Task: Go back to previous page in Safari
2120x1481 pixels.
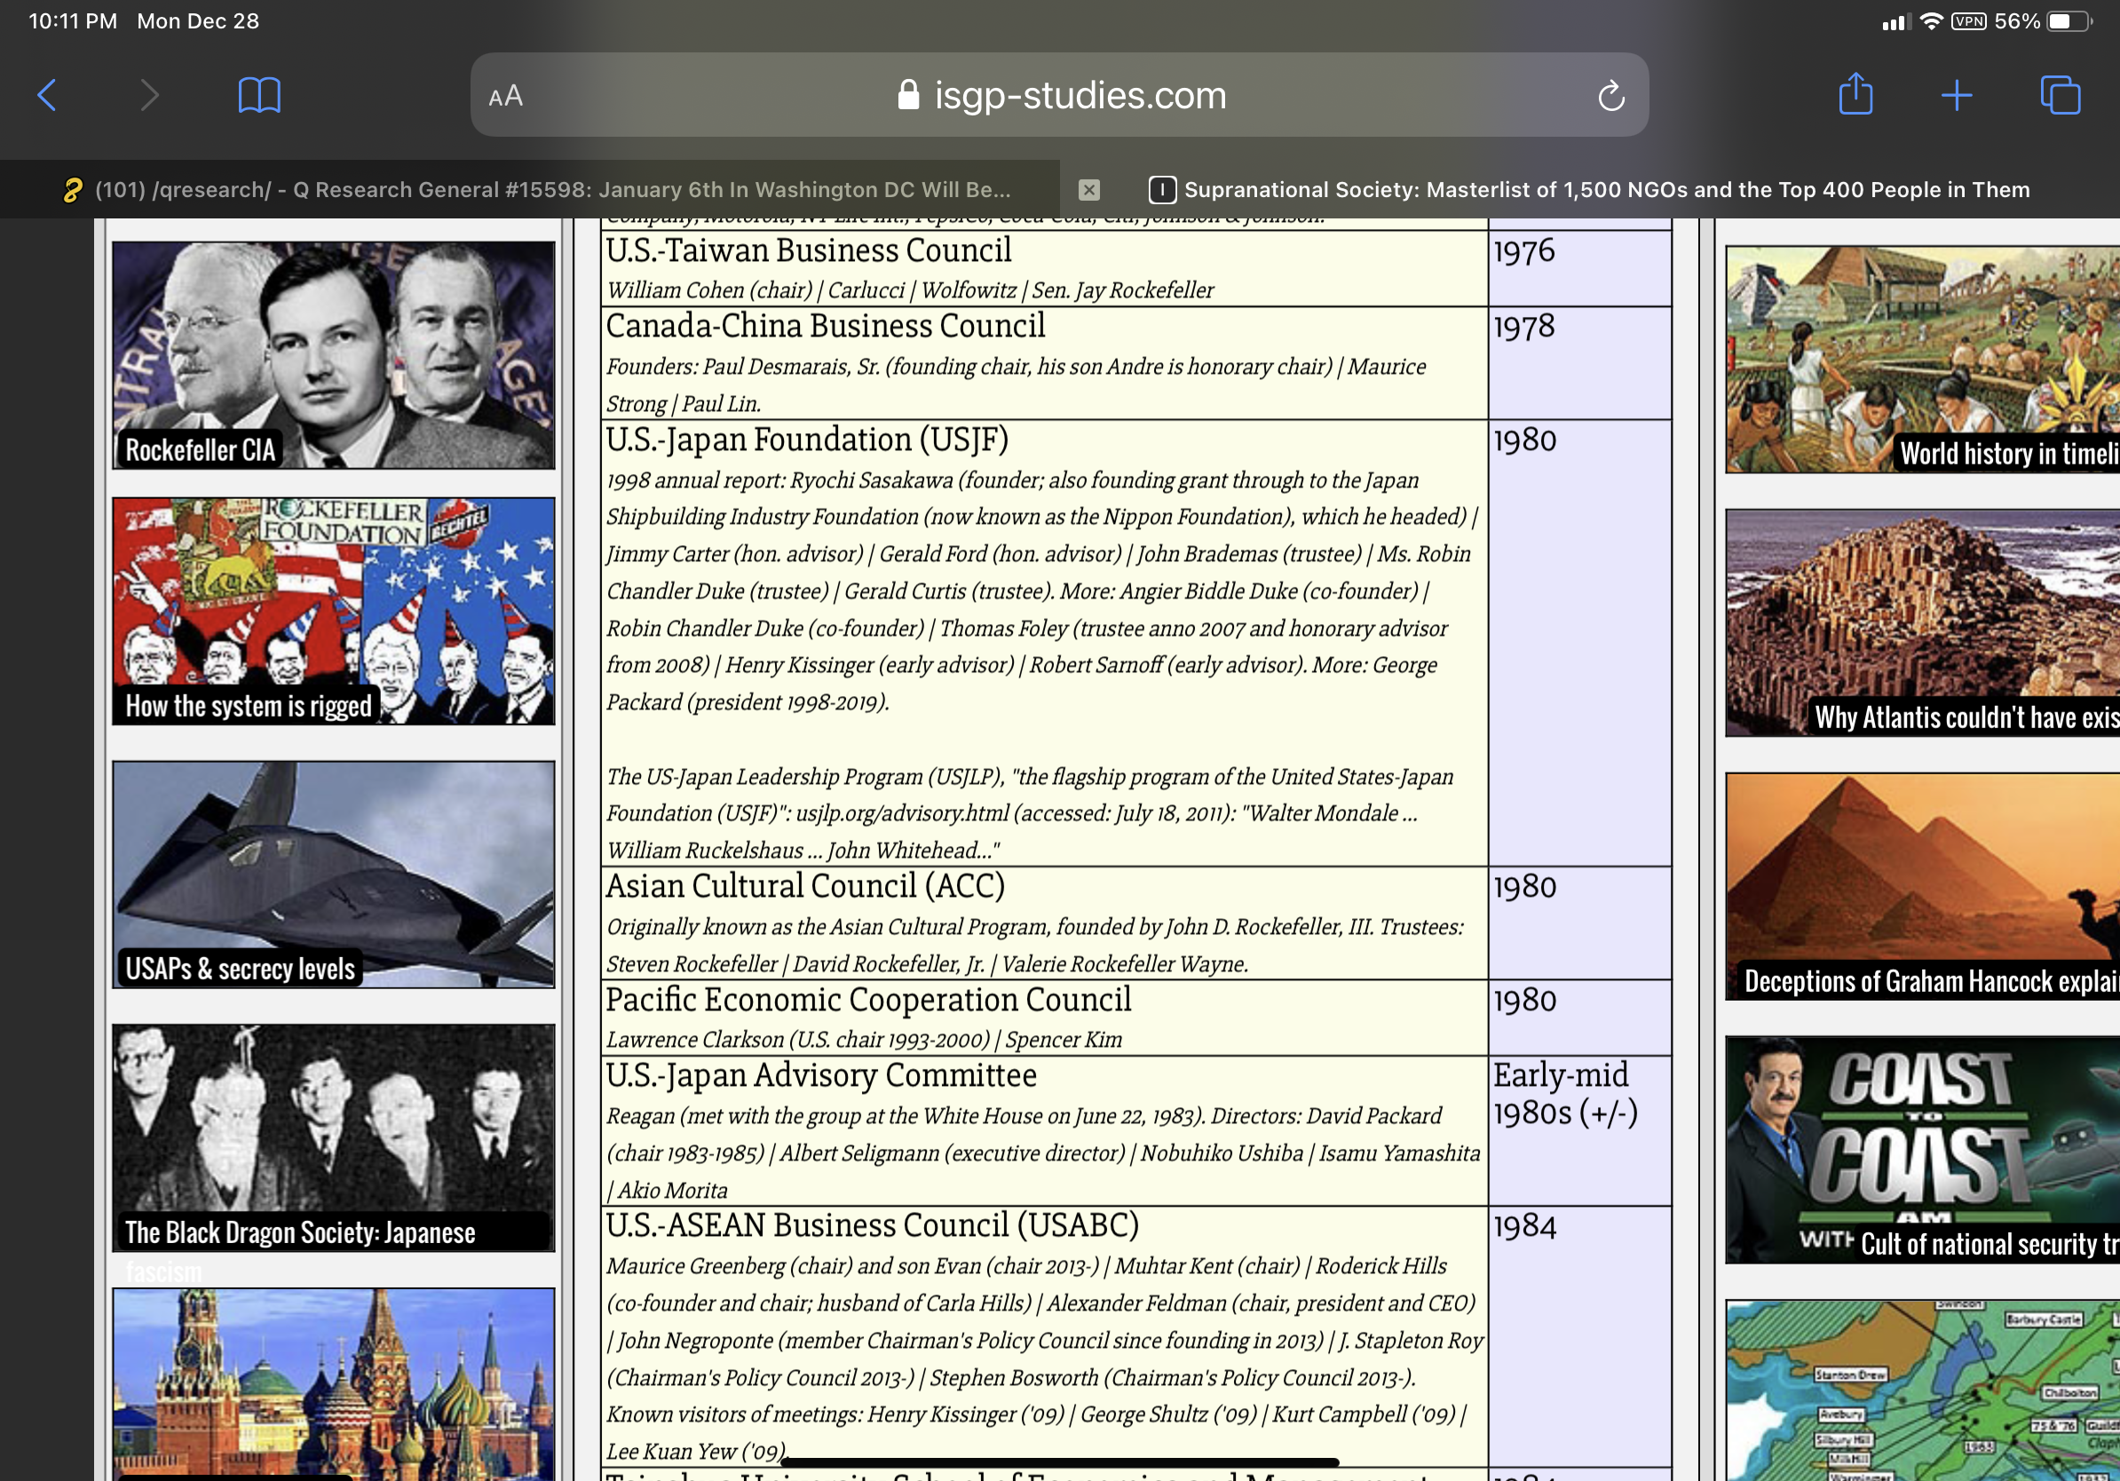Action: pyautogui.click(x=47, y=94)
